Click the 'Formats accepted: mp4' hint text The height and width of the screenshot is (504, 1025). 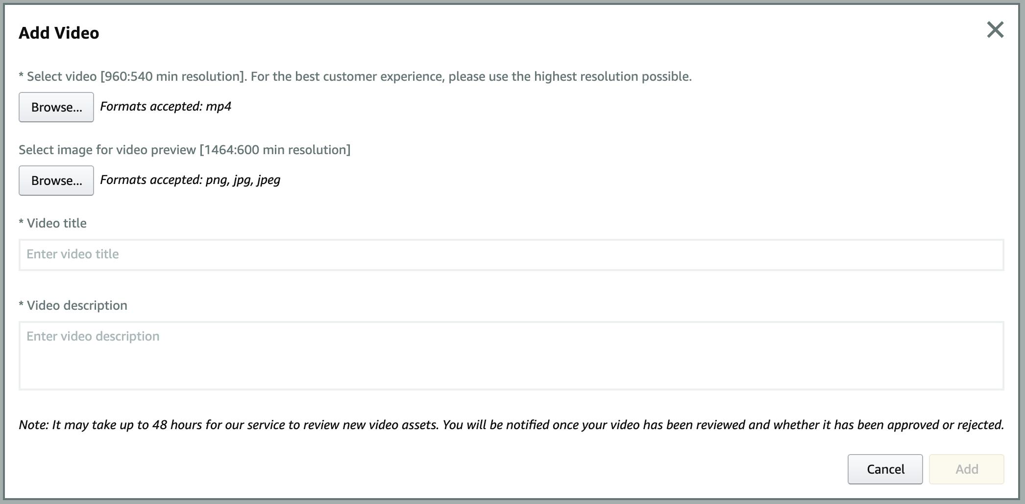click(166, 107)
